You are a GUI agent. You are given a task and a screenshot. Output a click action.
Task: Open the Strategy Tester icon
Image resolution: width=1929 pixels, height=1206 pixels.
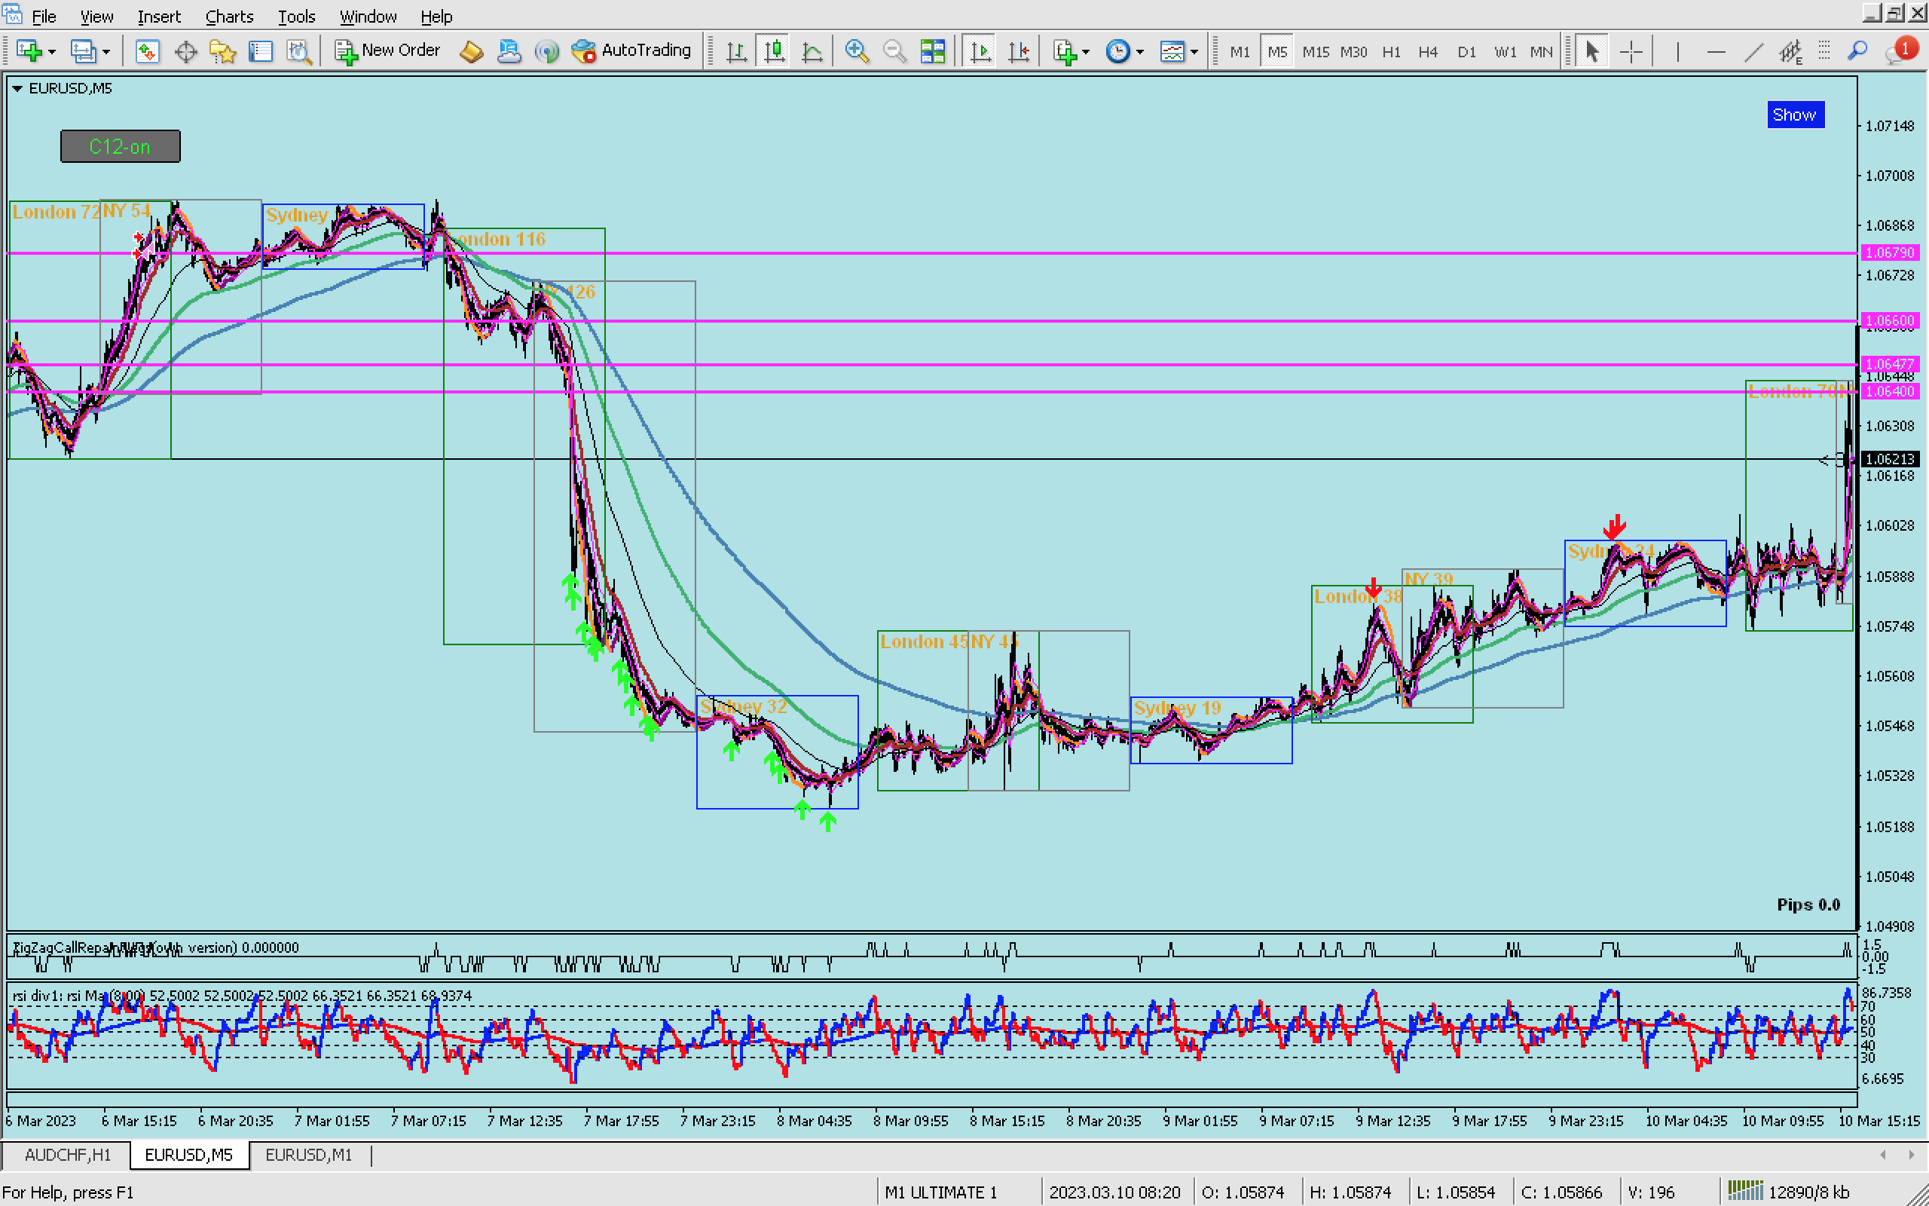coord(299,52)
